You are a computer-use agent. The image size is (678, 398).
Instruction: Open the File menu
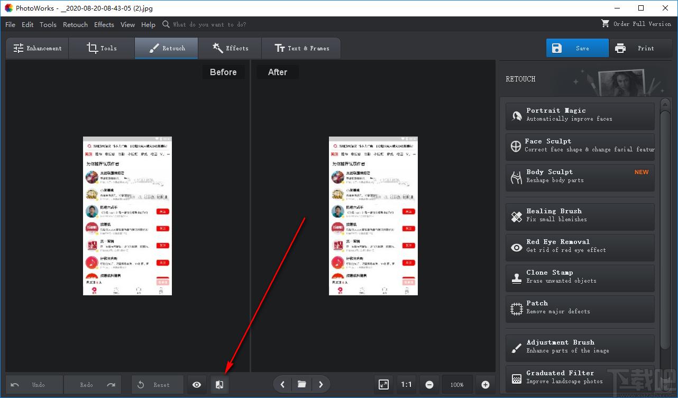point(11,24)
